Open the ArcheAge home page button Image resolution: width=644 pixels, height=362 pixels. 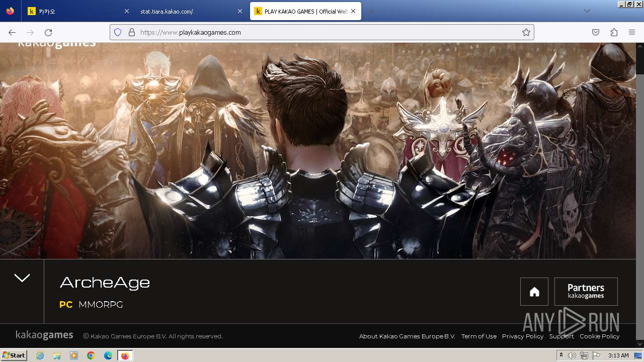534,292
